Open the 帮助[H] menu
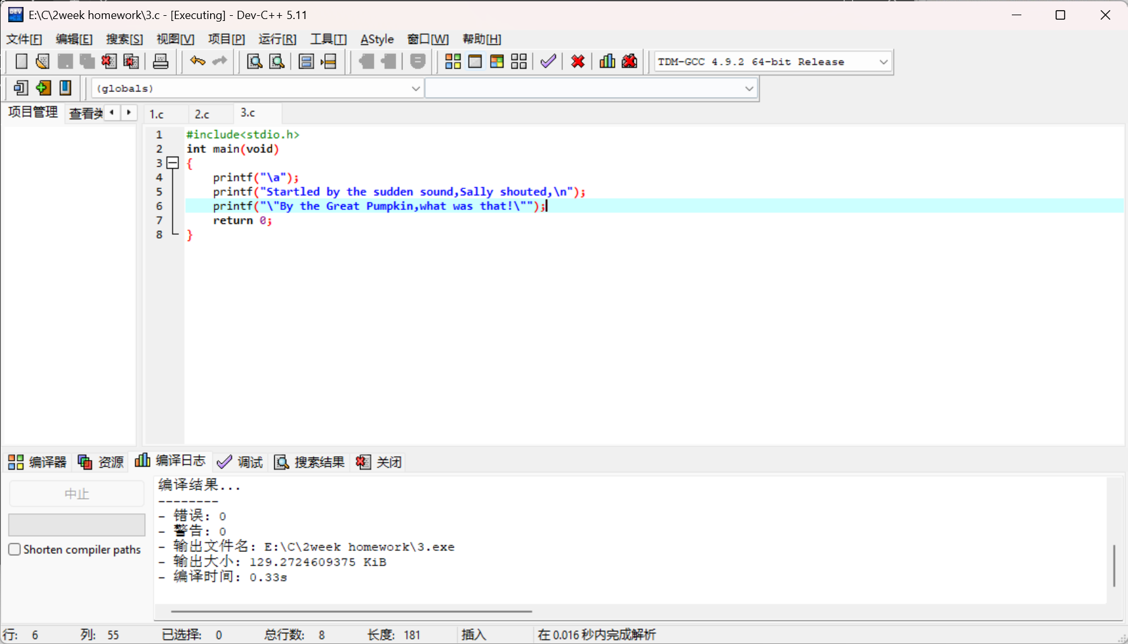The image size is (1128, 644). tap(482, 39)
